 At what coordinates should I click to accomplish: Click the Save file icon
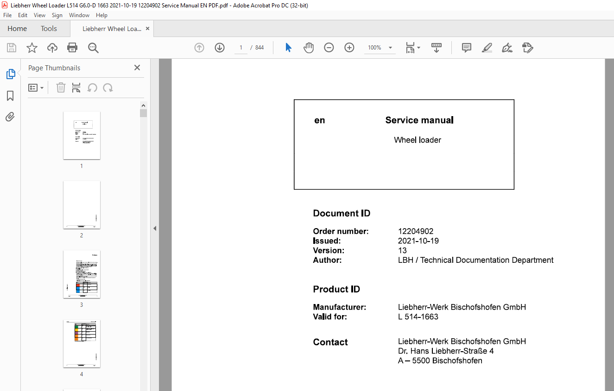pos(12,48)
